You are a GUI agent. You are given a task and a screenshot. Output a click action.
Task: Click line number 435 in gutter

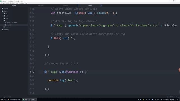pos(32,26)
